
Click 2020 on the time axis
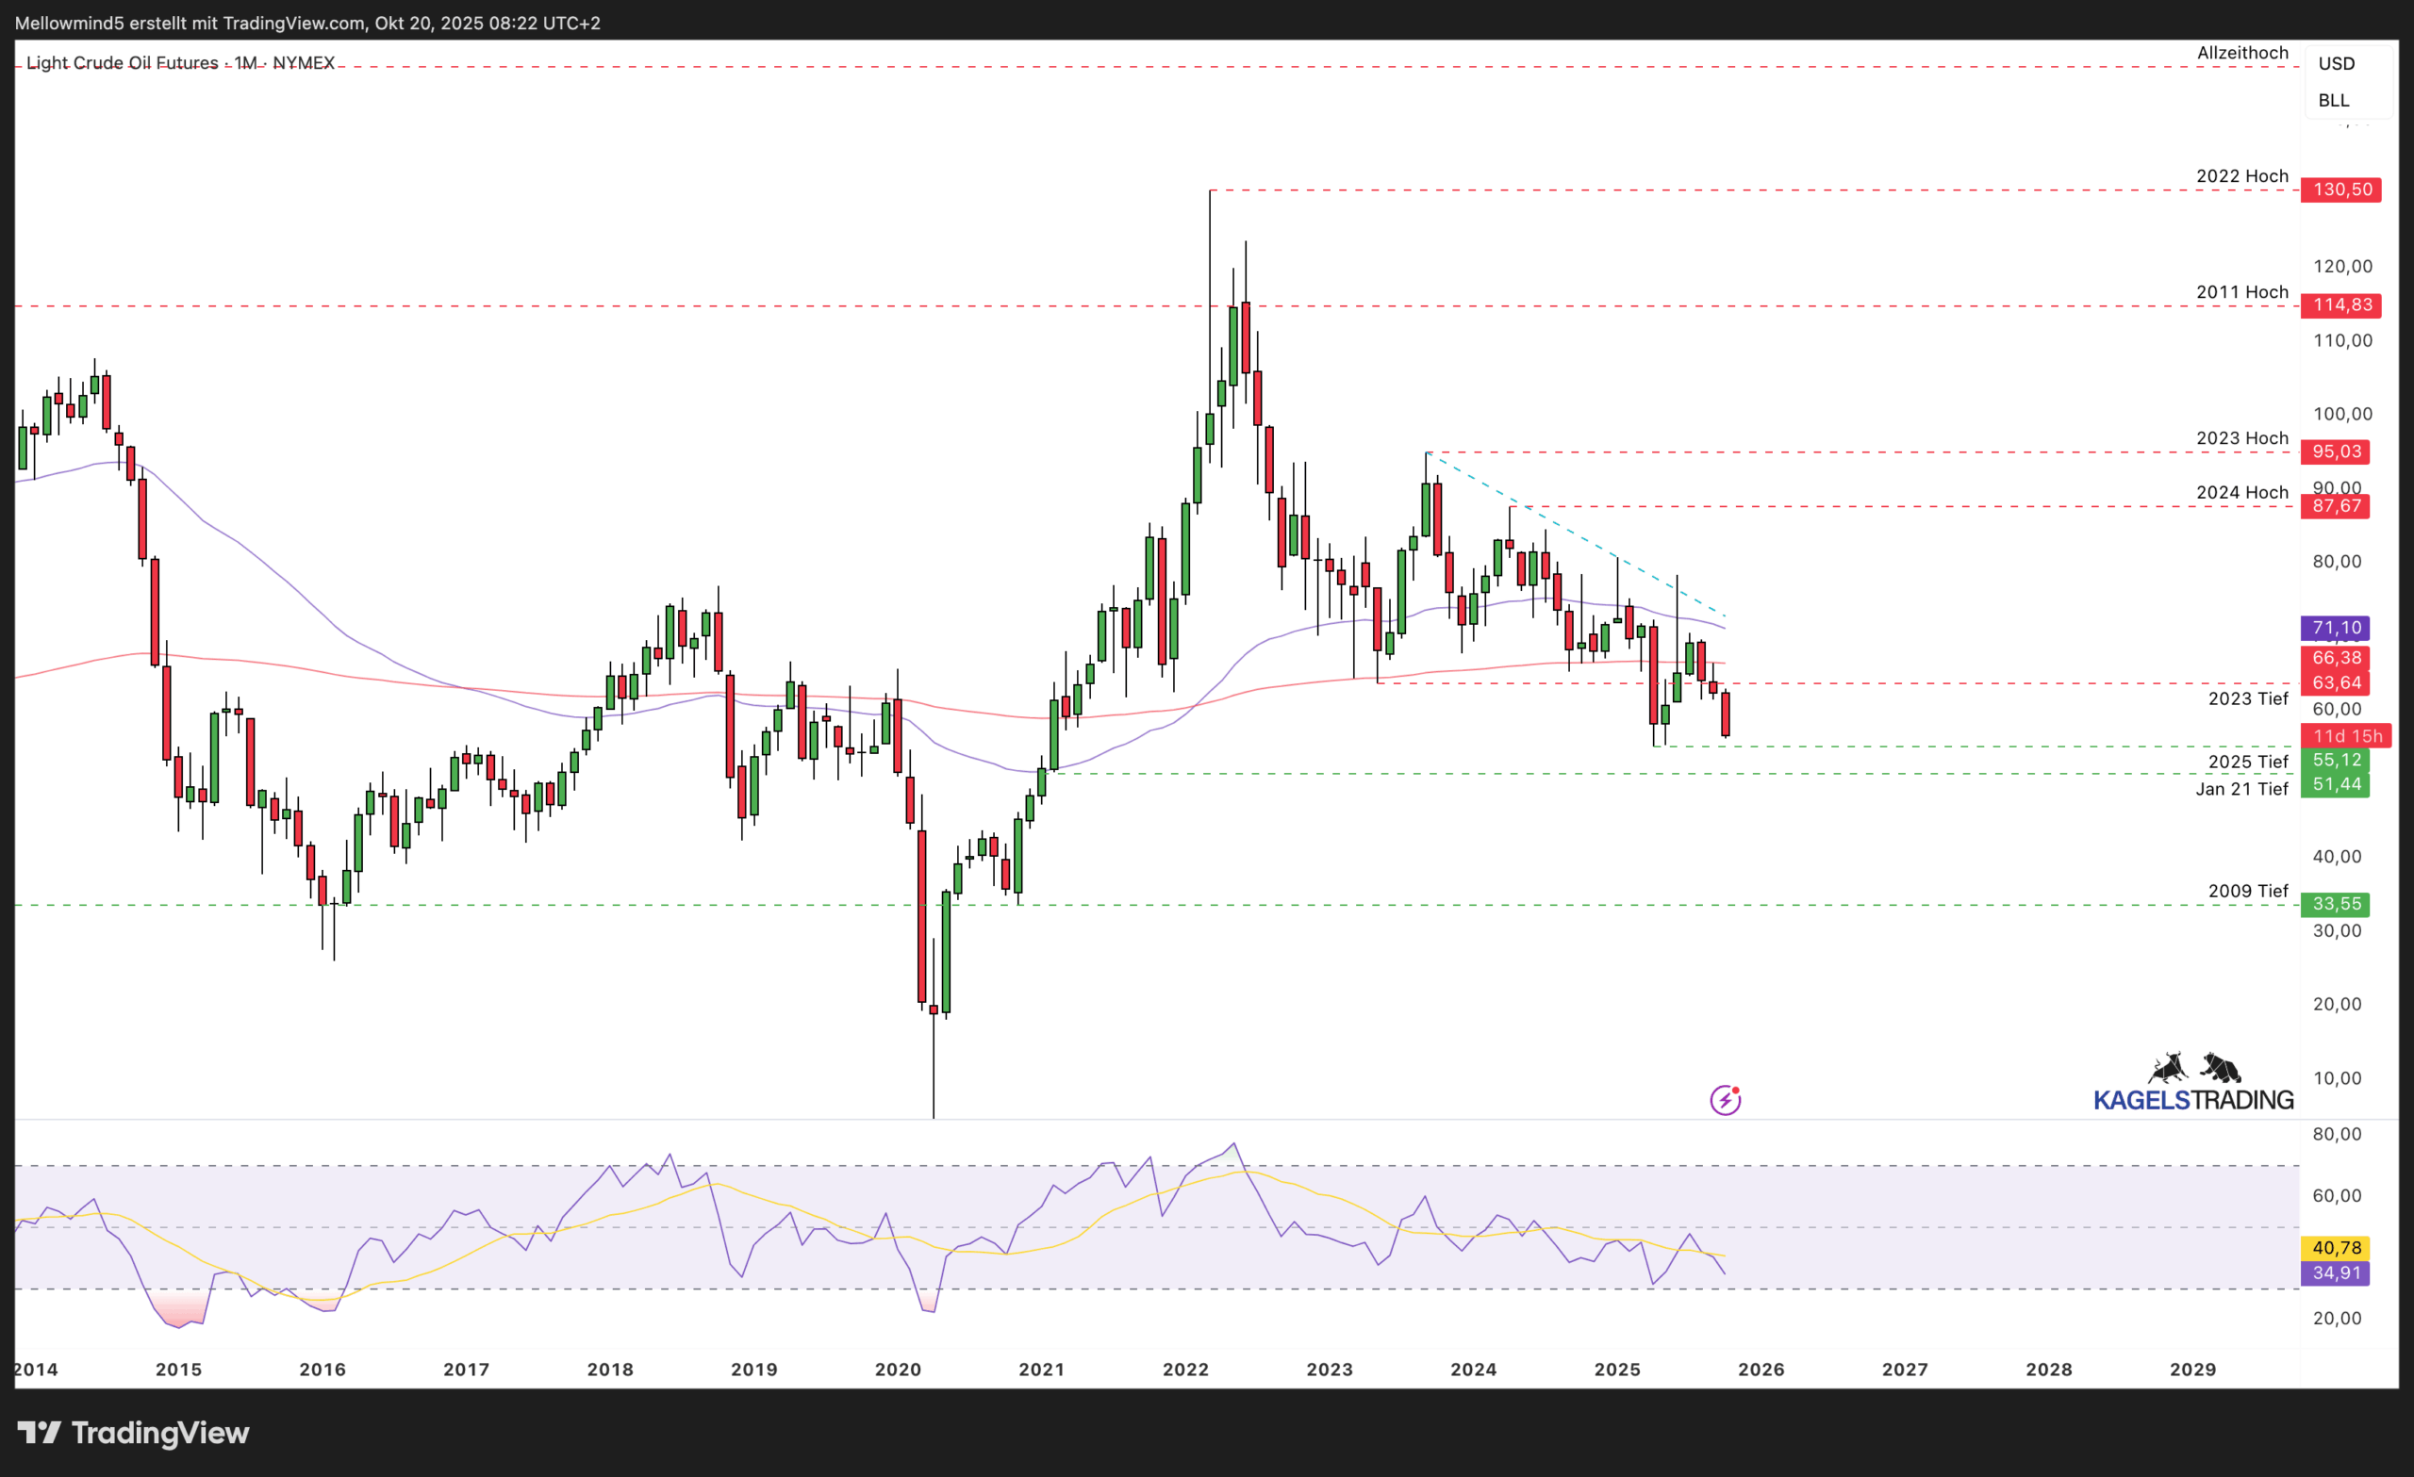(898, 1370)
